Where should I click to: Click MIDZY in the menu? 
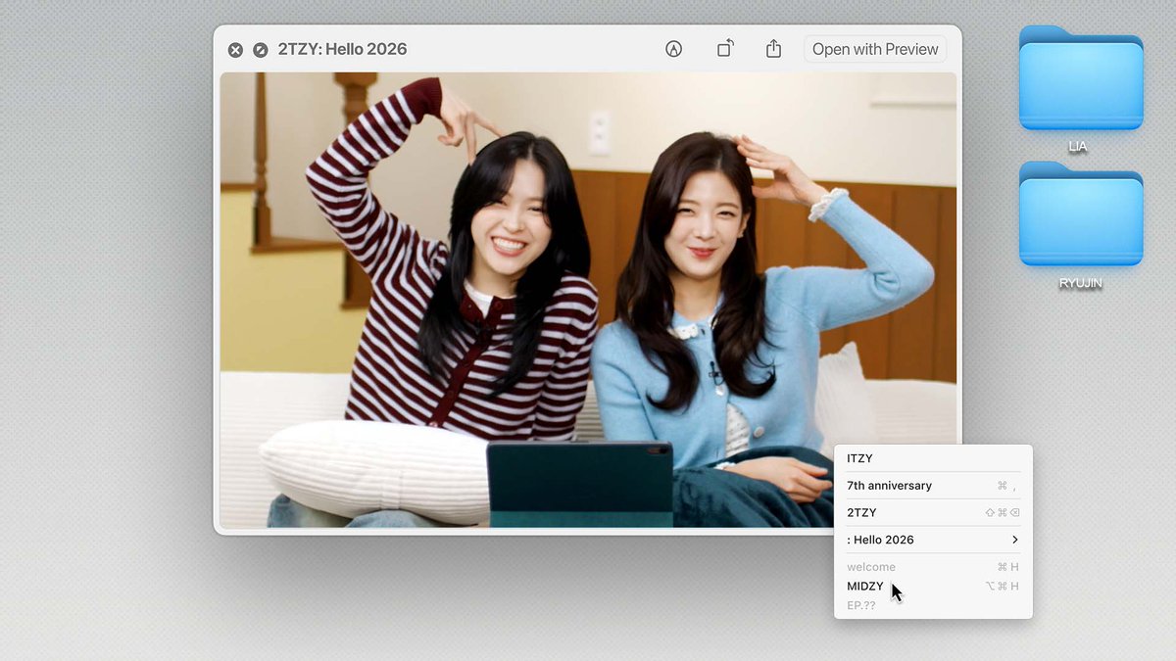click(x=864, y=586)
